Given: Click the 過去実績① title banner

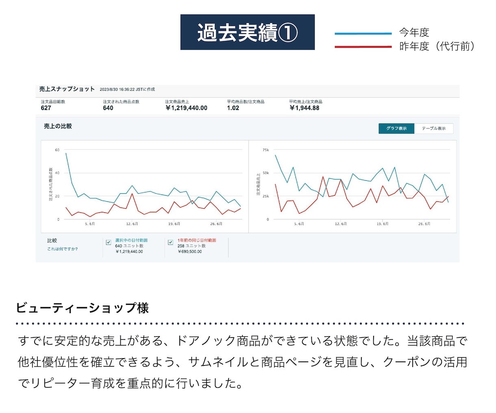Looking at the screenshot, I should (x=247, y=32).
